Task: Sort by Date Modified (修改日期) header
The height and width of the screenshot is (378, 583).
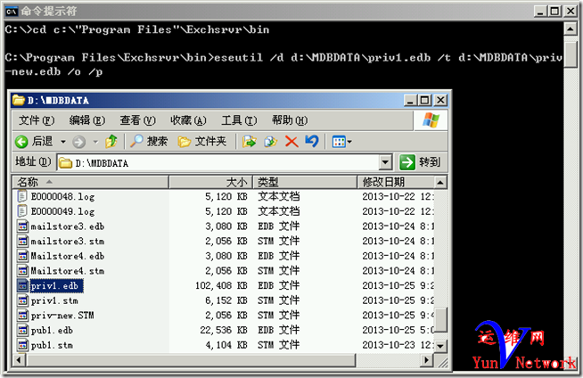Action: 396,182
